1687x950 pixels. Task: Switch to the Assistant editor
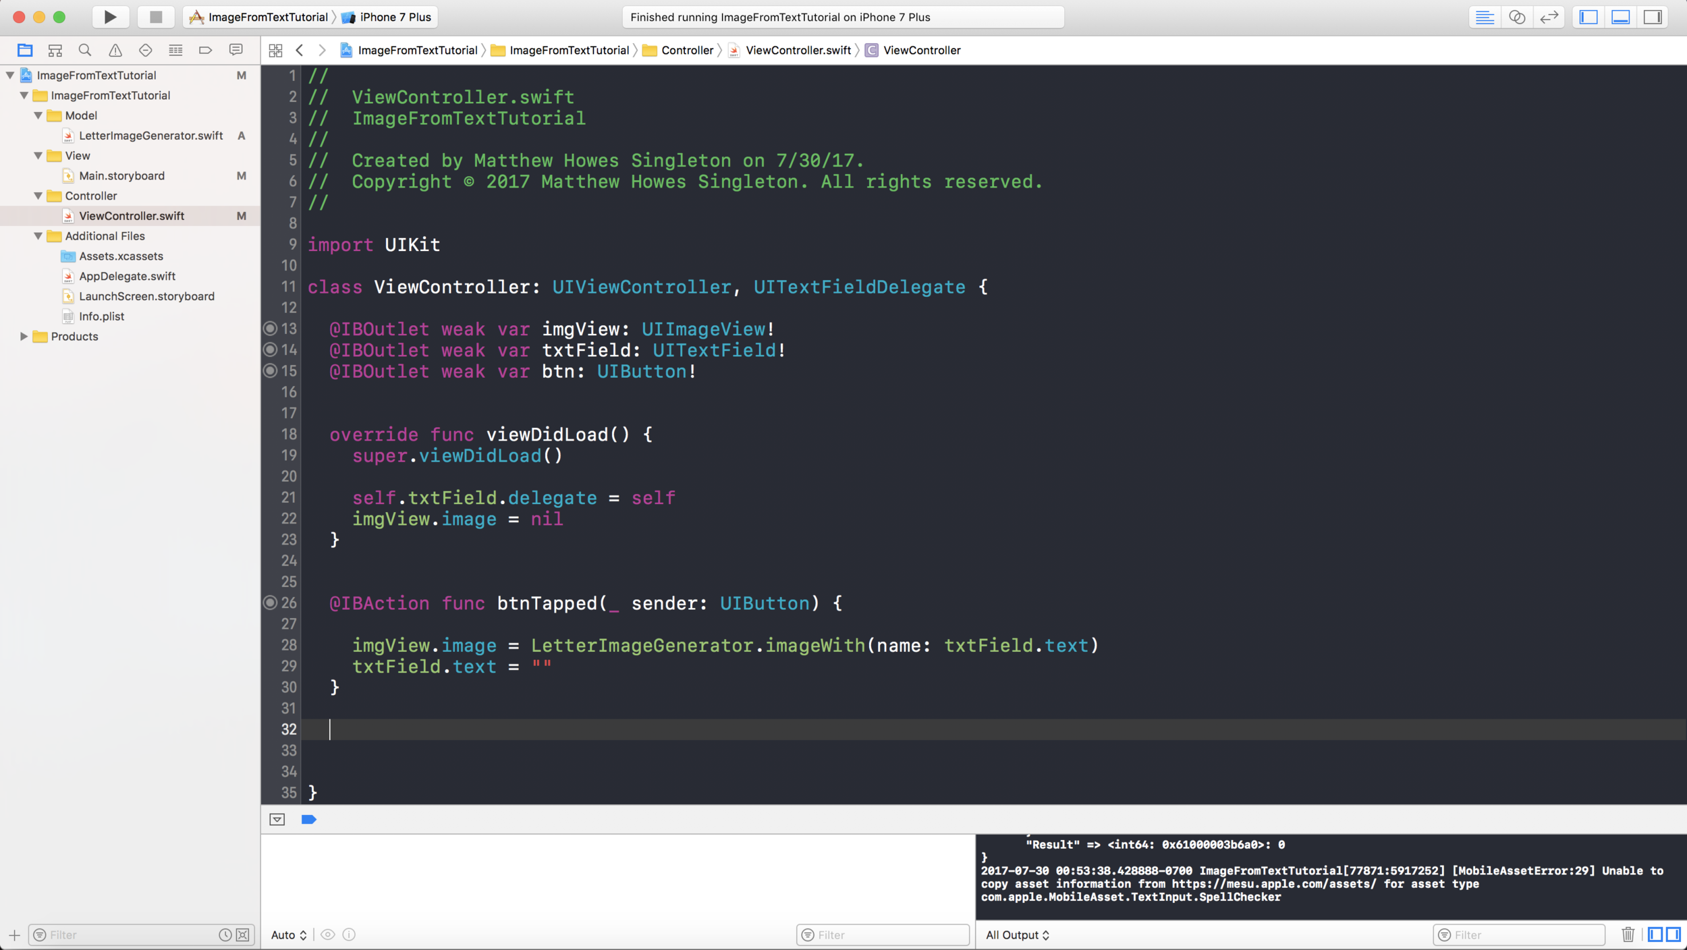pyautogui.click(x=1517, y=17)
